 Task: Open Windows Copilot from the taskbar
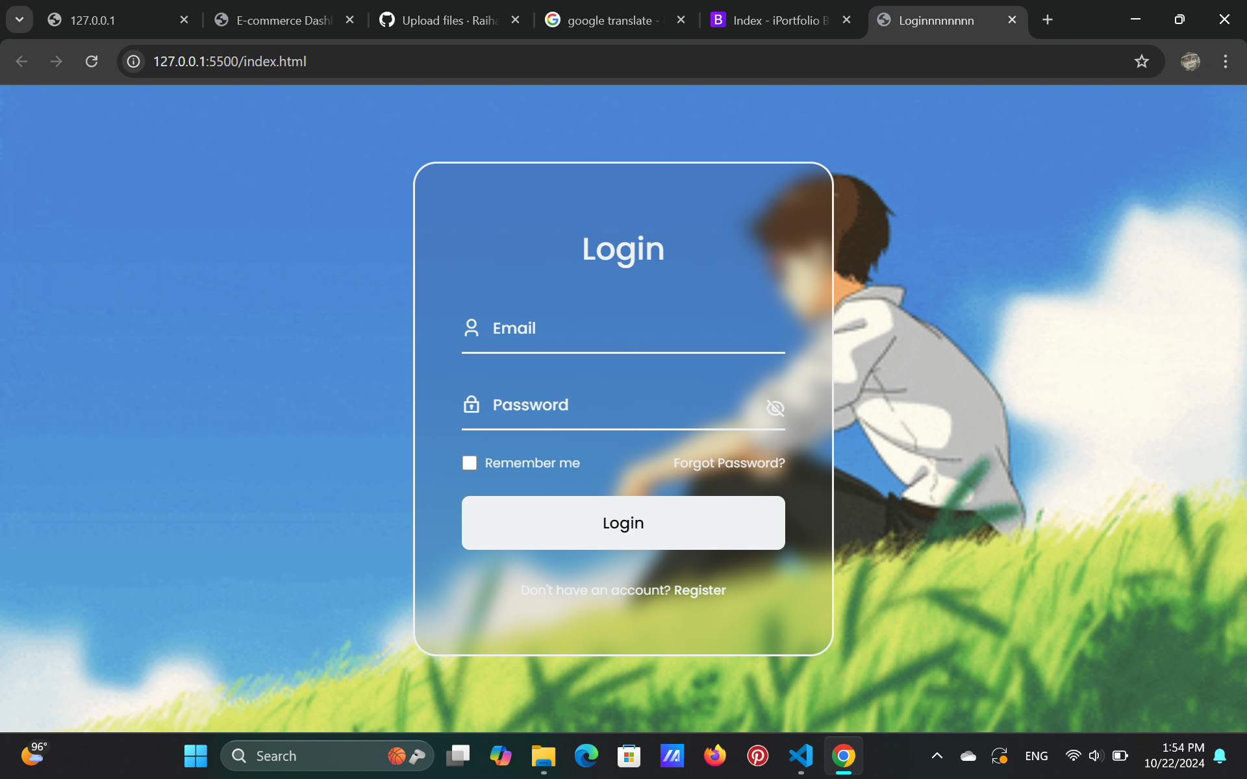point(500,755)
